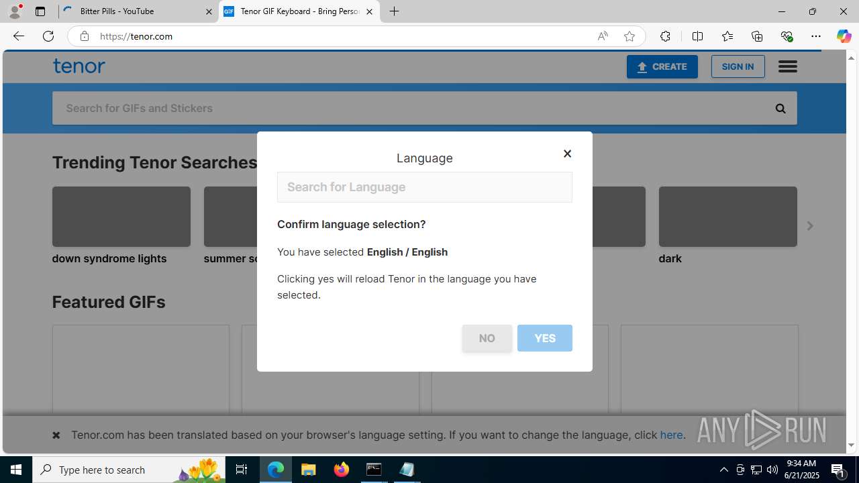The image size is (859, 483).
Task: Open the hamburger navigation menu
Action: coord(788,66)
